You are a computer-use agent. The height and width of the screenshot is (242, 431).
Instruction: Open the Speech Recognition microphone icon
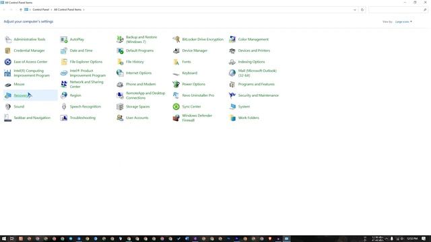point(64,107)
